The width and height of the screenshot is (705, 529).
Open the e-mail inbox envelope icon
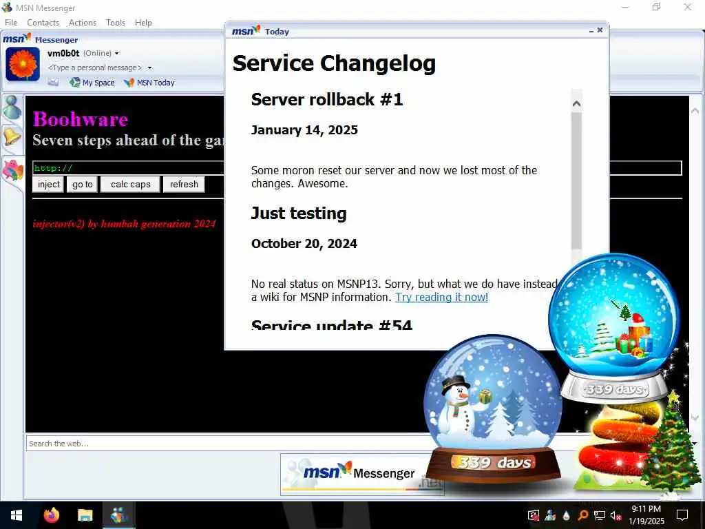coord(54,83)
